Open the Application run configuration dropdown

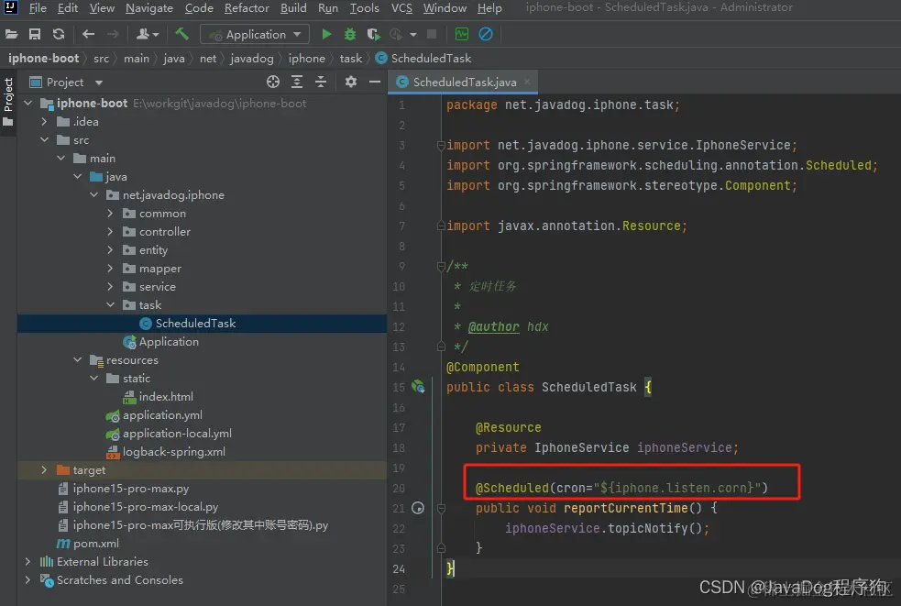(x=255, y=35)
